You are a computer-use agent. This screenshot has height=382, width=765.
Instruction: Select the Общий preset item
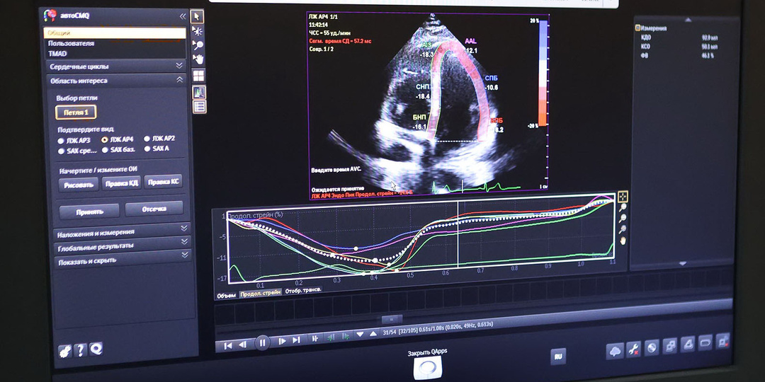115,33
